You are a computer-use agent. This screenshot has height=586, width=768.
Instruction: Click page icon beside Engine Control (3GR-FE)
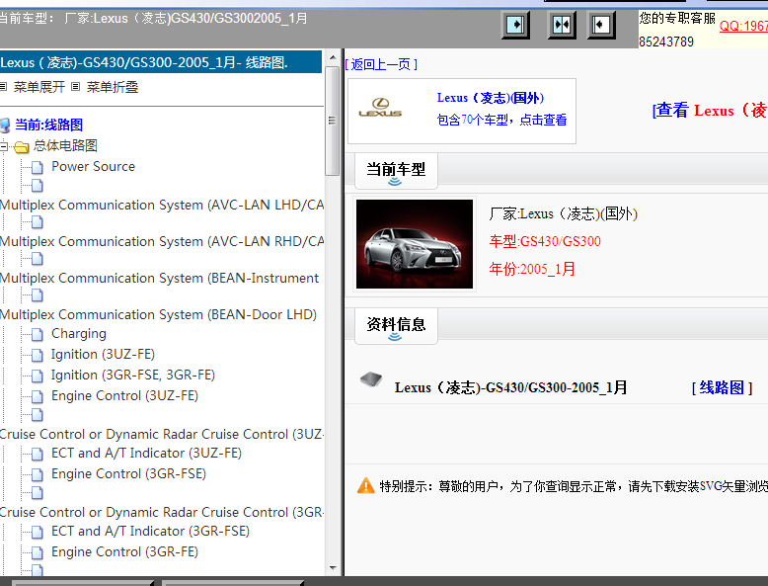[38, 552]
